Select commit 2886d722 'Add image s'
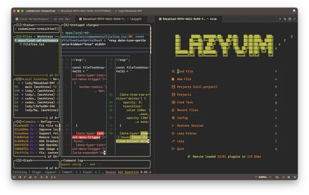 point(36,149)
